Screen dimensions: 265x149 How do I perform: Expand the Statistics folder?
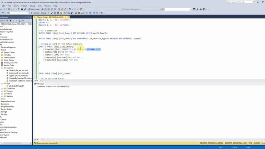[2, 96]
